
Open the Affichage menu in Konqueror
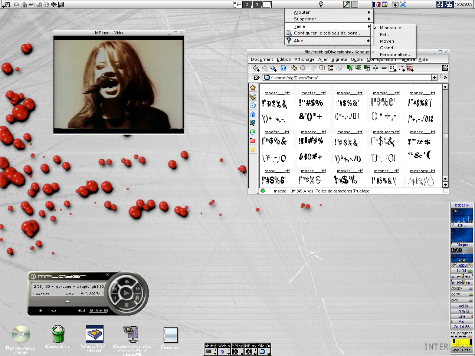coord(304,59)
